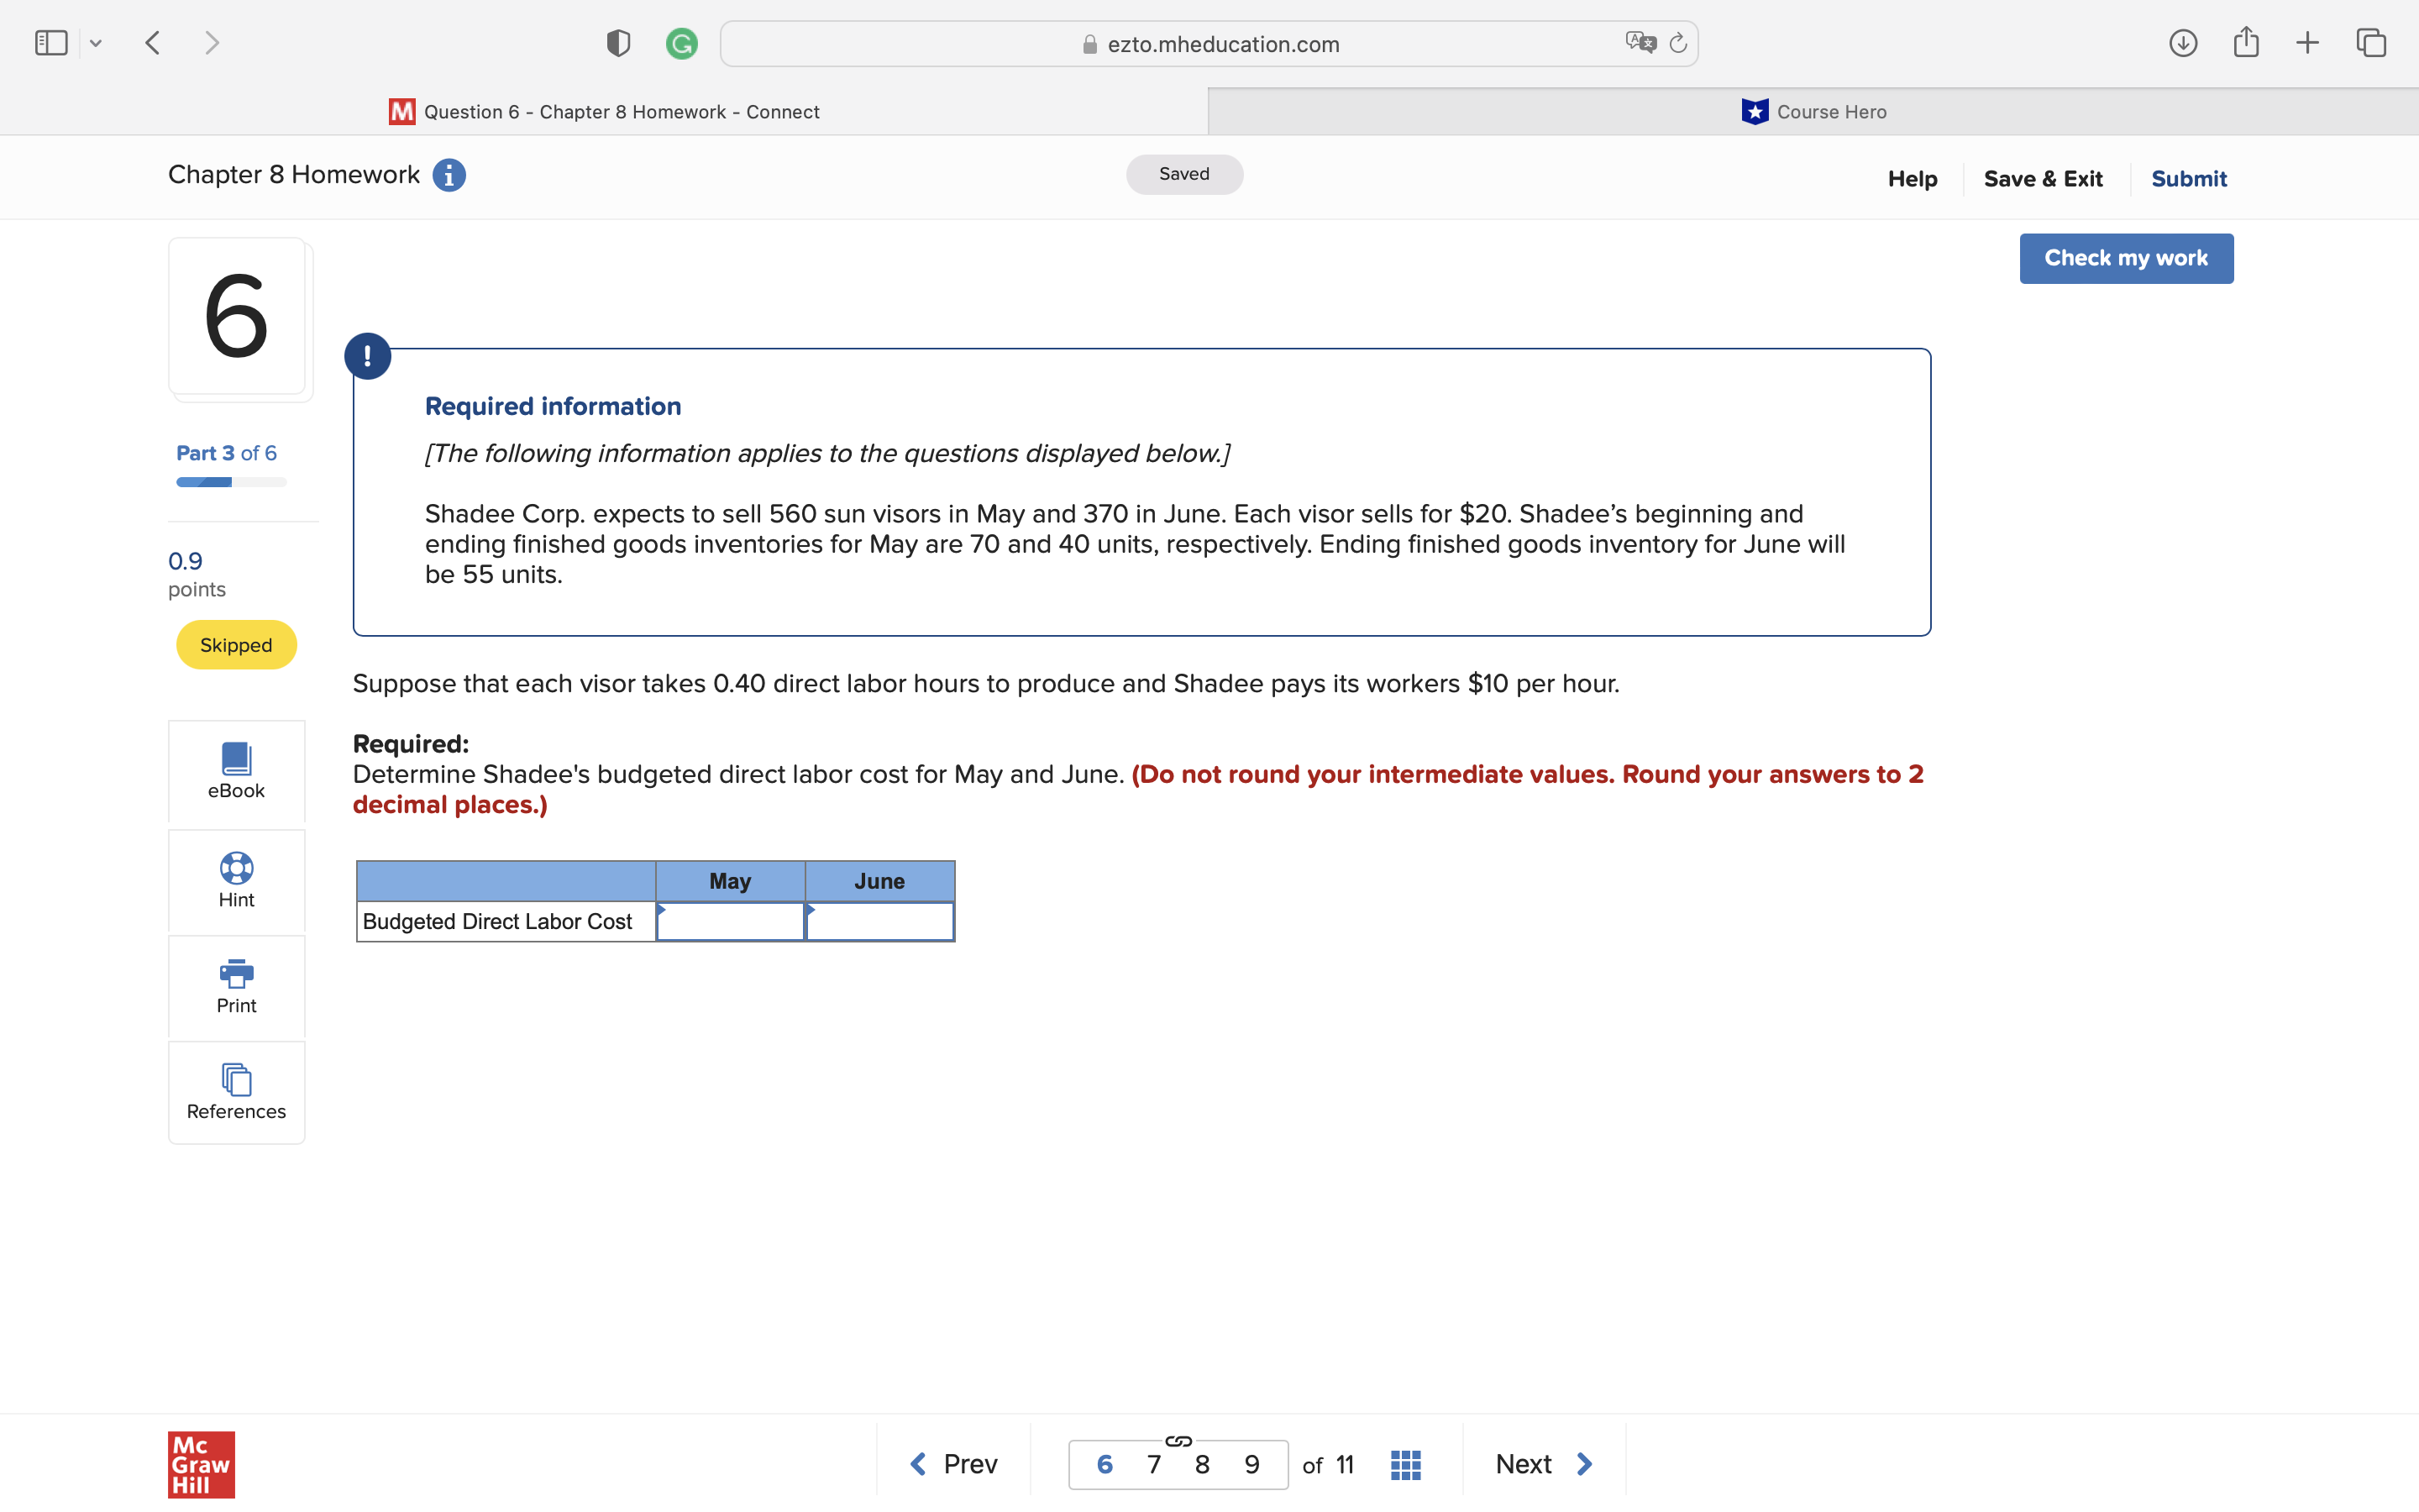Viewport: 2419px width, 1512px height.
Task: Toggle the Safari sidebar
Action: pos(51,43)
